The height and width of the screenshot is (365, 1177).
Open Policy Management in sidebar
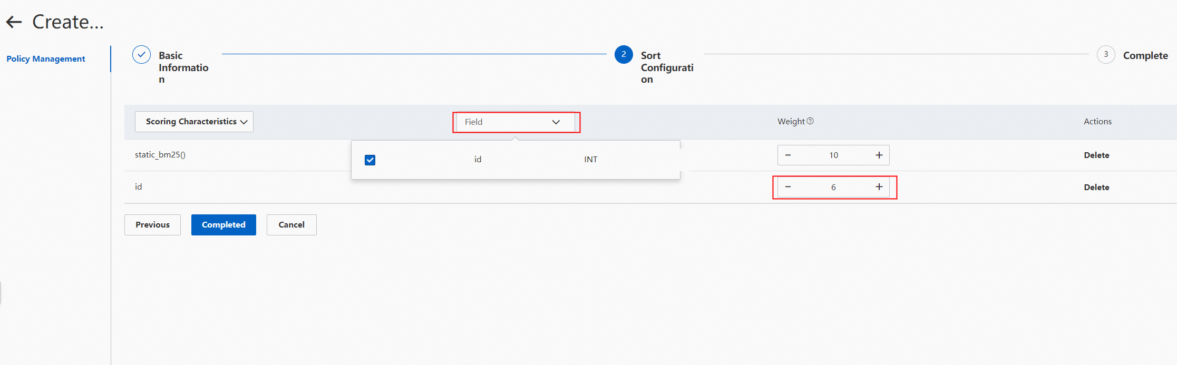click(46, 59)
